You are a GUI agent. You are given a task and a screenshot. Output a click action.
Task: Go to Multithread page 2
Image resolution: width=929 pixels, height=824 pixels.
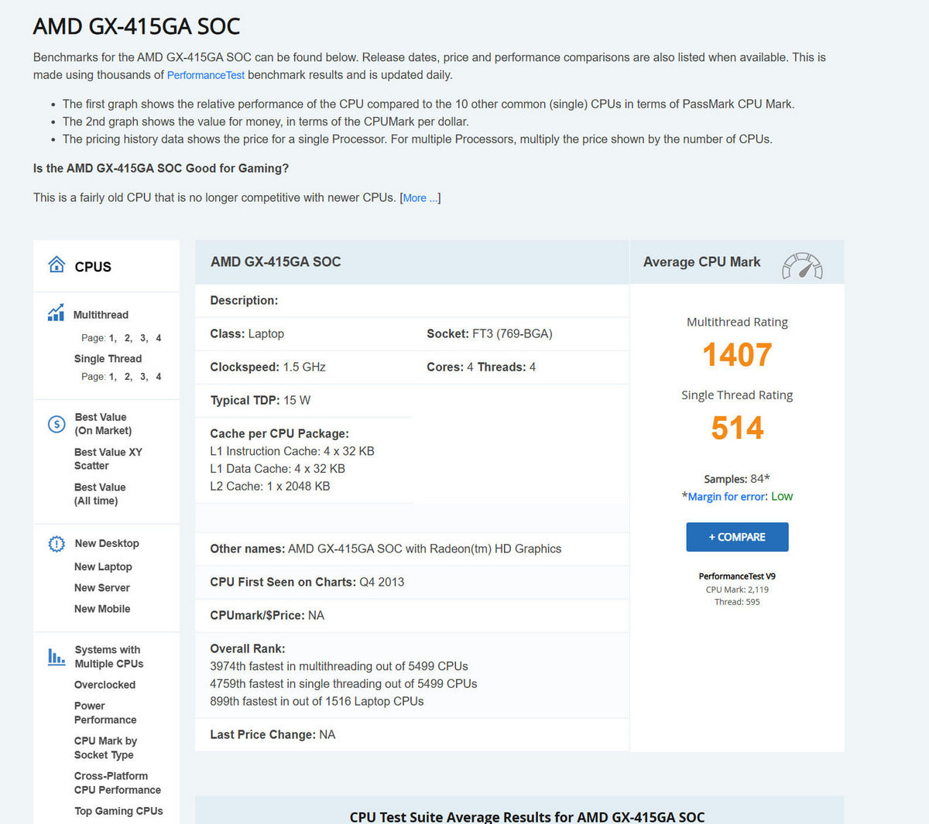coord(125,338)
